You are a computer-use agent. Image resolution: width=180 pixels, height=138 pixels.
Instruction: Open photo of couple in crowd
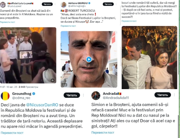pos(149,58)
